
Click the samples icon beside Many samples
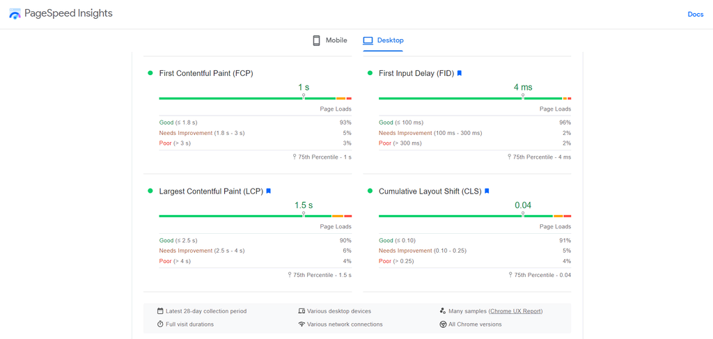coord(443,311)
